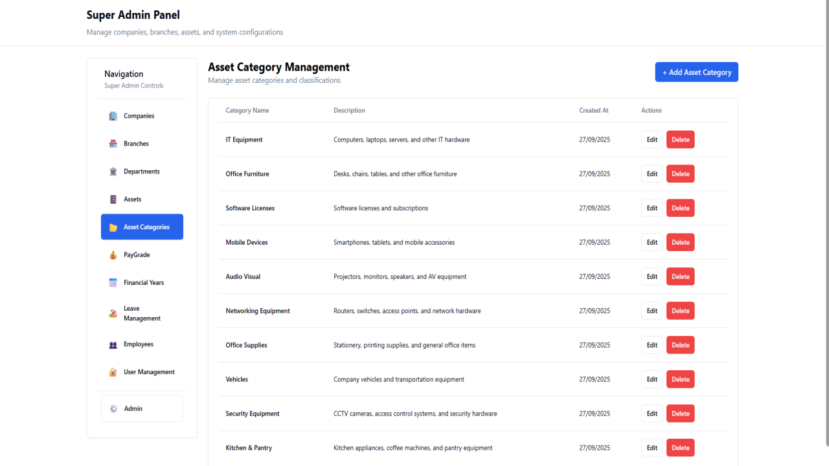Delete the Kitchen & Pantry category
The height and width of the screenshot is (466, 829).
pyautogui.click(x=680, y=449)
